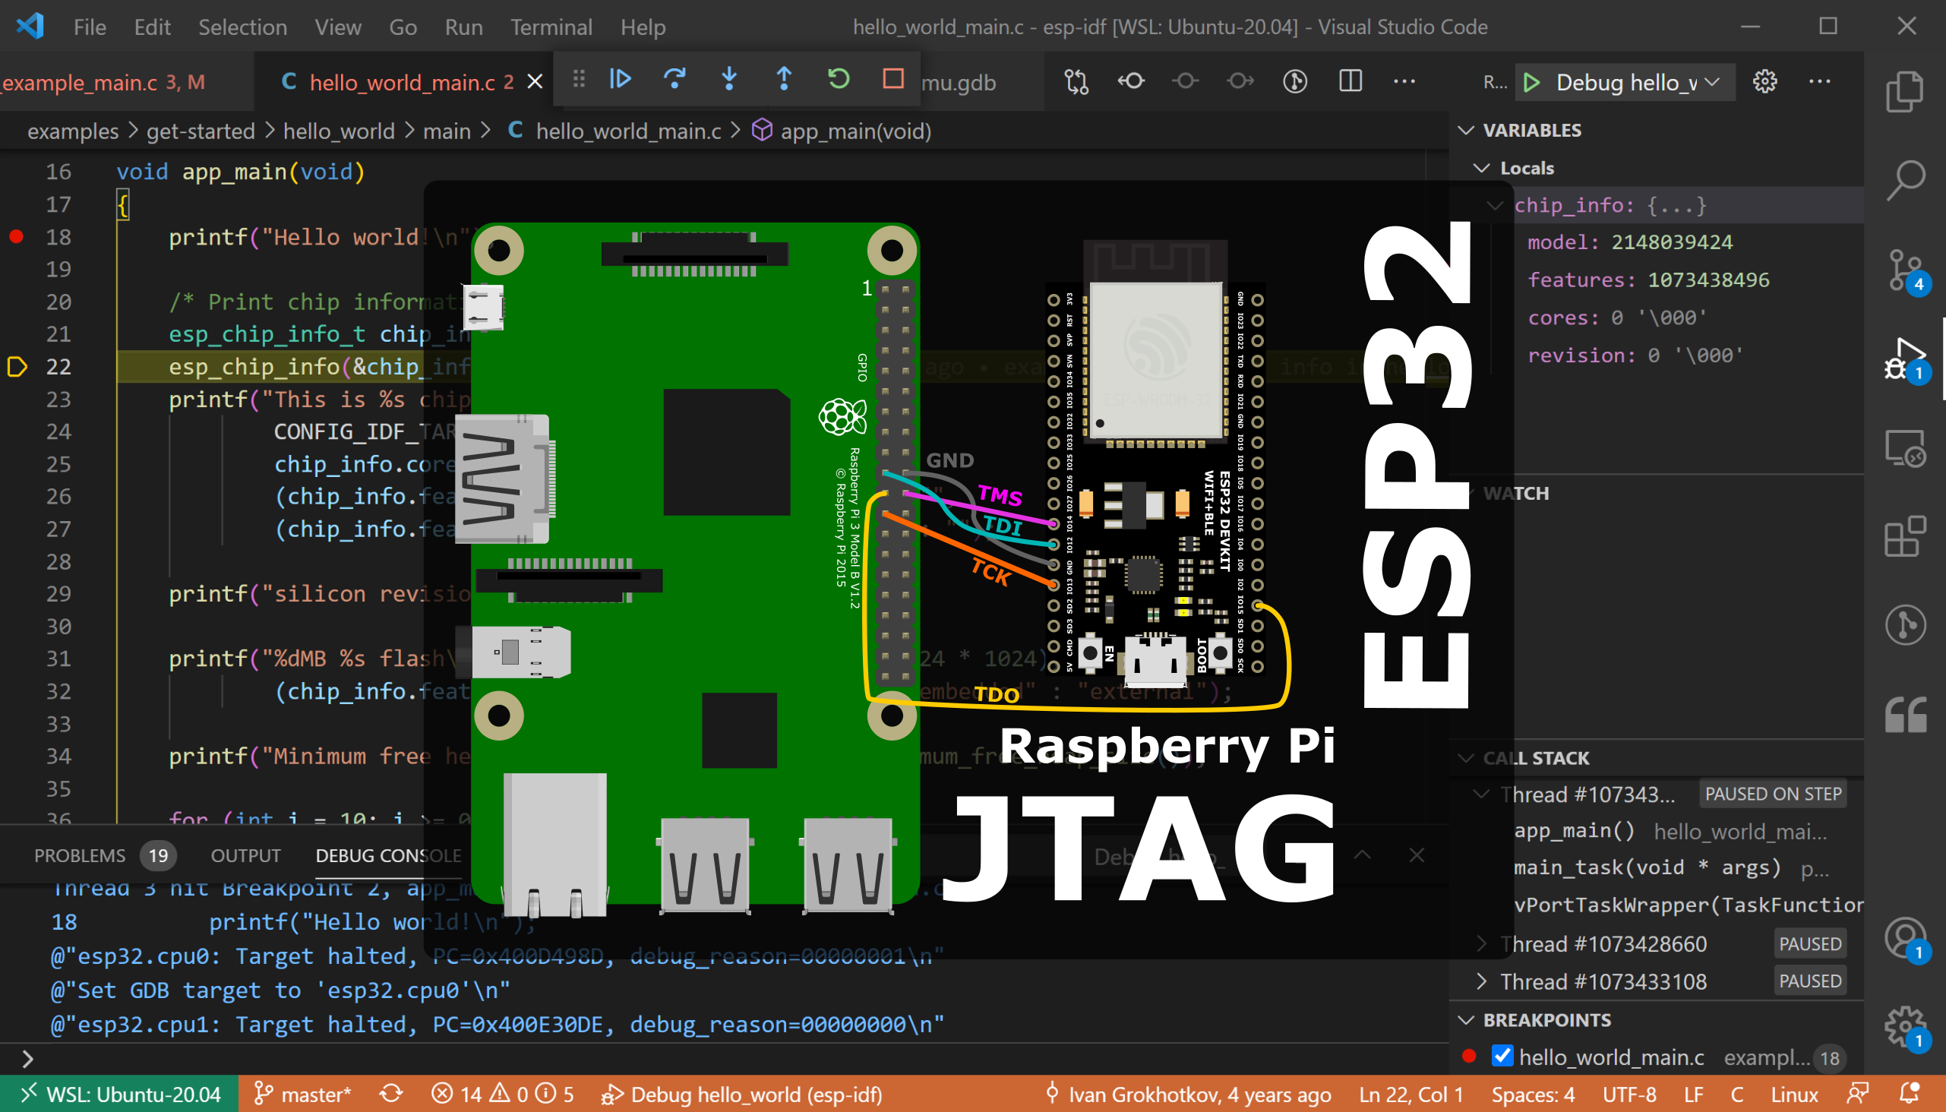The image size is (1946, 1112).
Task: Continue debugging with the Continue button
Action: click(x=620, y=79)
